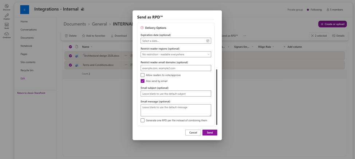The width and height of the screenshot is (355, 159).
Task: Open Architectural design 2026.docx file name
Action: click(102, 56)
